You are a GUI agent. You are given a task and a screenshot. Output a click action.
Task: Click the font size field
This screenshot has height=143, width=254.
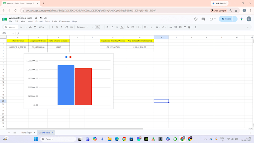[97, 27]
